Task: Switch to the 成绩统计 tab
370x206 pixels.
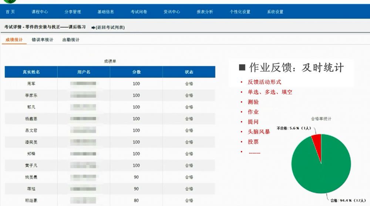Action: [14, 40]
